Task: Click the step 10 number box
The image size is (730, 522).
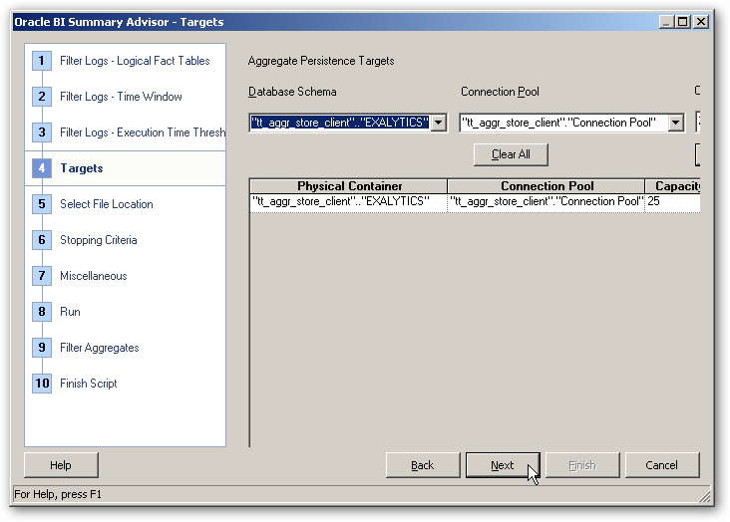Action: pyautogui.click(x=42, y=384)
